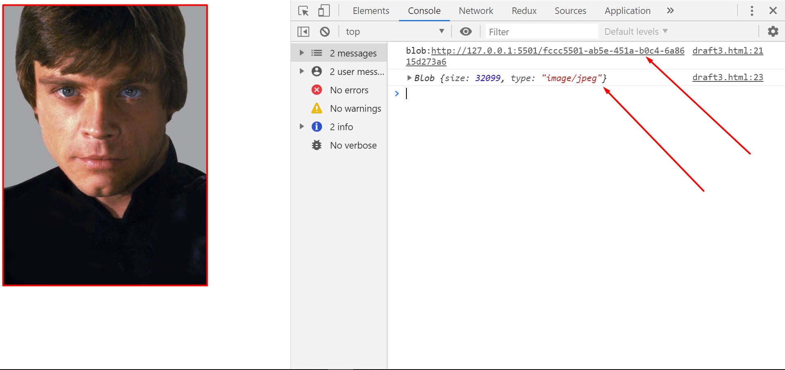Close the DevTools panel

pyautogui.click(x=773, y=11)
